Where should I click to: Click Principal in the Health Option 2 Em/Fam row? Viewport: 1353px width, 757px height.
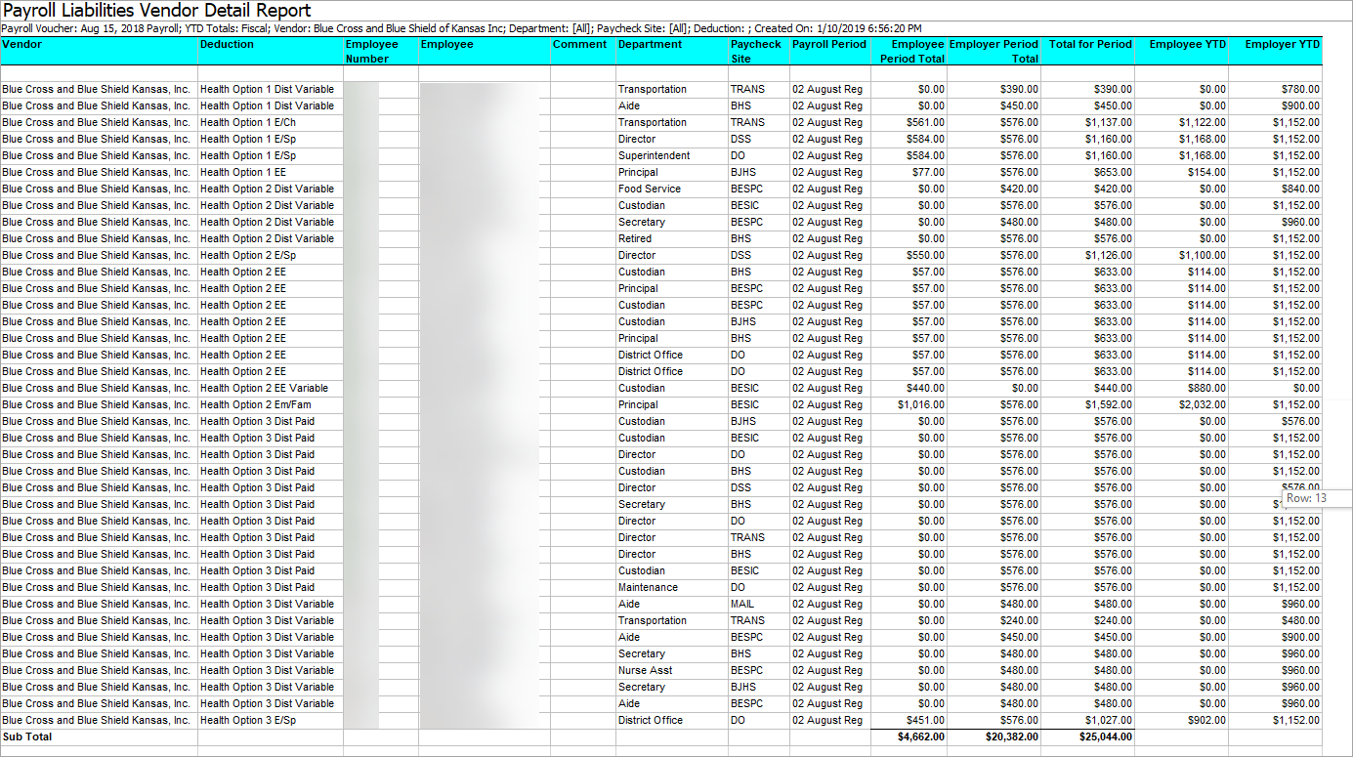638,405
